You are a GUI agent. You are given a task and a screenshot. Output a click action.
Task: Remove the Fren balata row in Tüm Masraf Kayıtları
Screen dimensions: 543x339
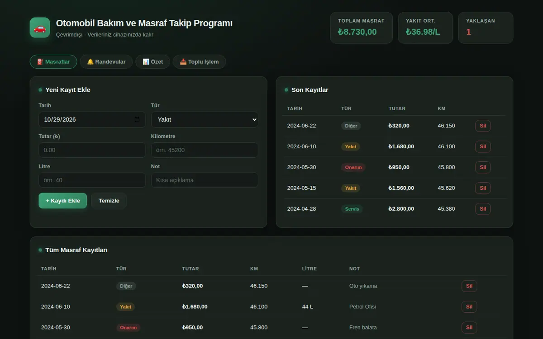coord(469,328)
